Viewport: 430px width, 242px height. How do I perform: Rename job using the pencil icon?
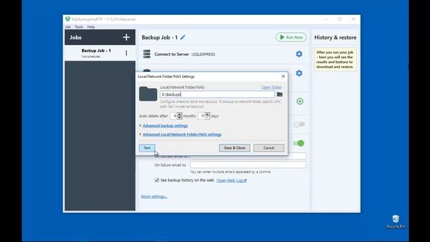tap(183, 38)
